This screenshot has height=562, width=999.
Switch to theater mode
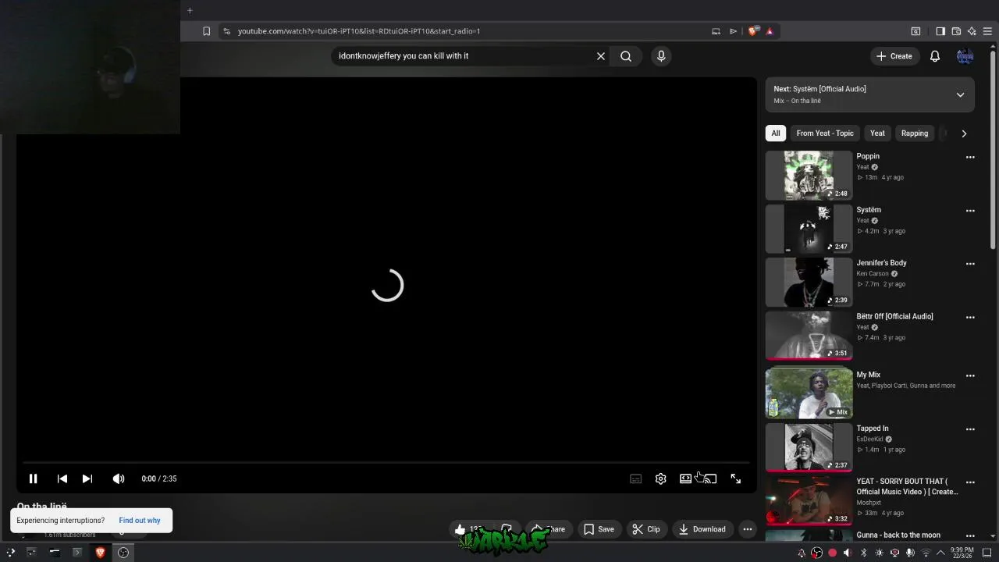tap(685, 478)
